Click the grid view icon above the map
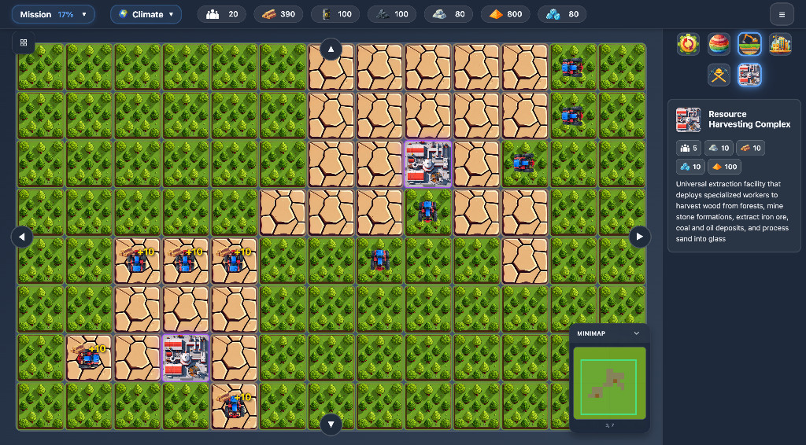 coord(24,42)
